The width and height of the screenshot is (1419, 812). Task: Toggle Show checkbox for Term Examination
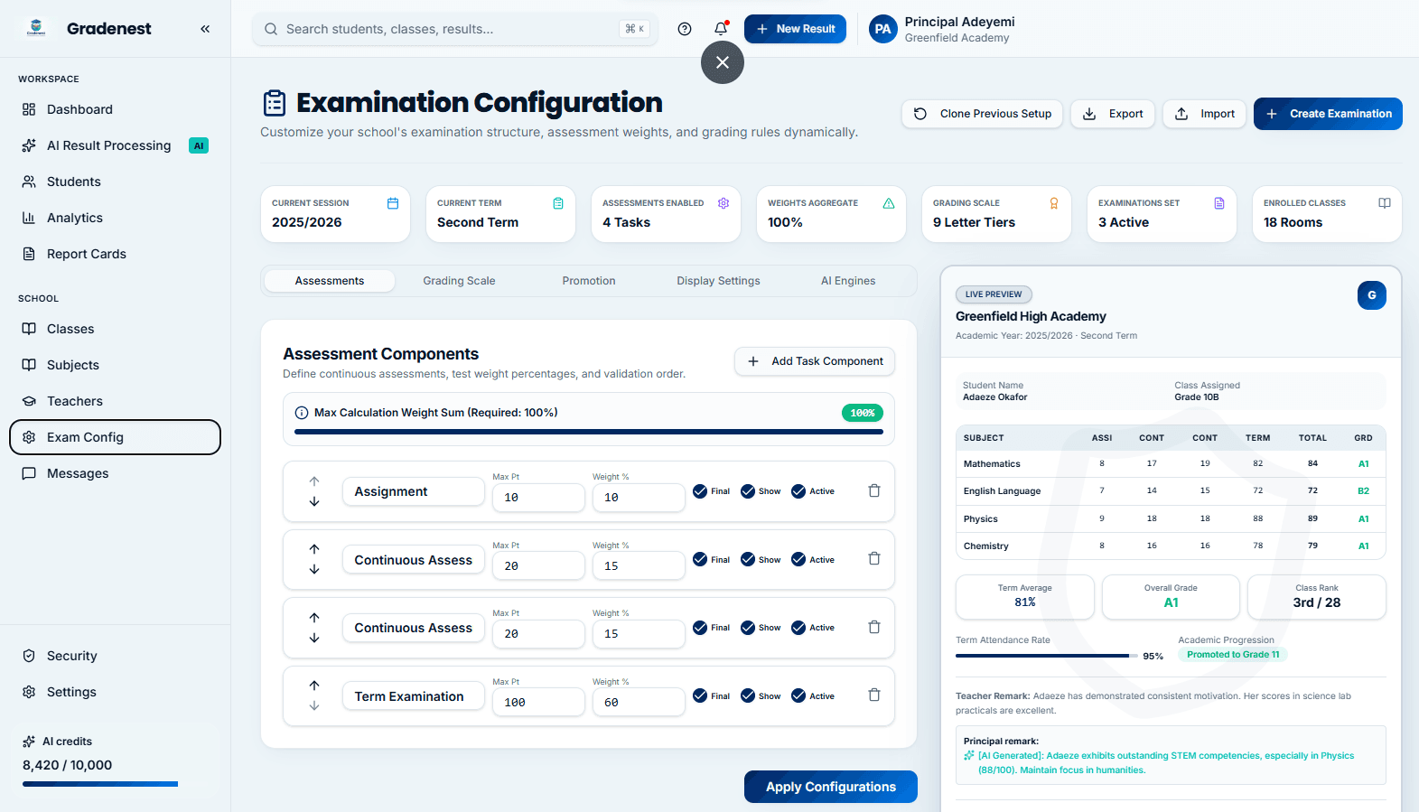tap(748, 695)
